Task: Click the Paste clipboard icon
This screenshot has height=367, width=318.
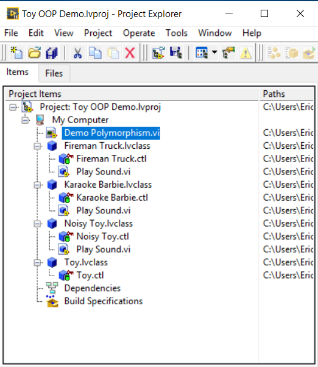Action: pos(113,52)
